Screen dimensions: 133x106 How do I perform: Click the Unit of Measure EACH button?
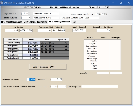[48, 67]
